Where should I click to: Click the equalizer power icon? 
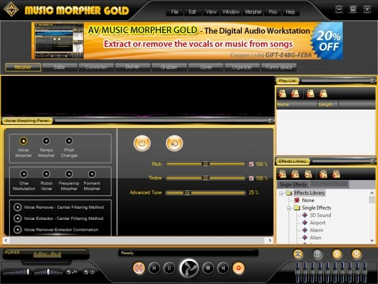[356, 254]
